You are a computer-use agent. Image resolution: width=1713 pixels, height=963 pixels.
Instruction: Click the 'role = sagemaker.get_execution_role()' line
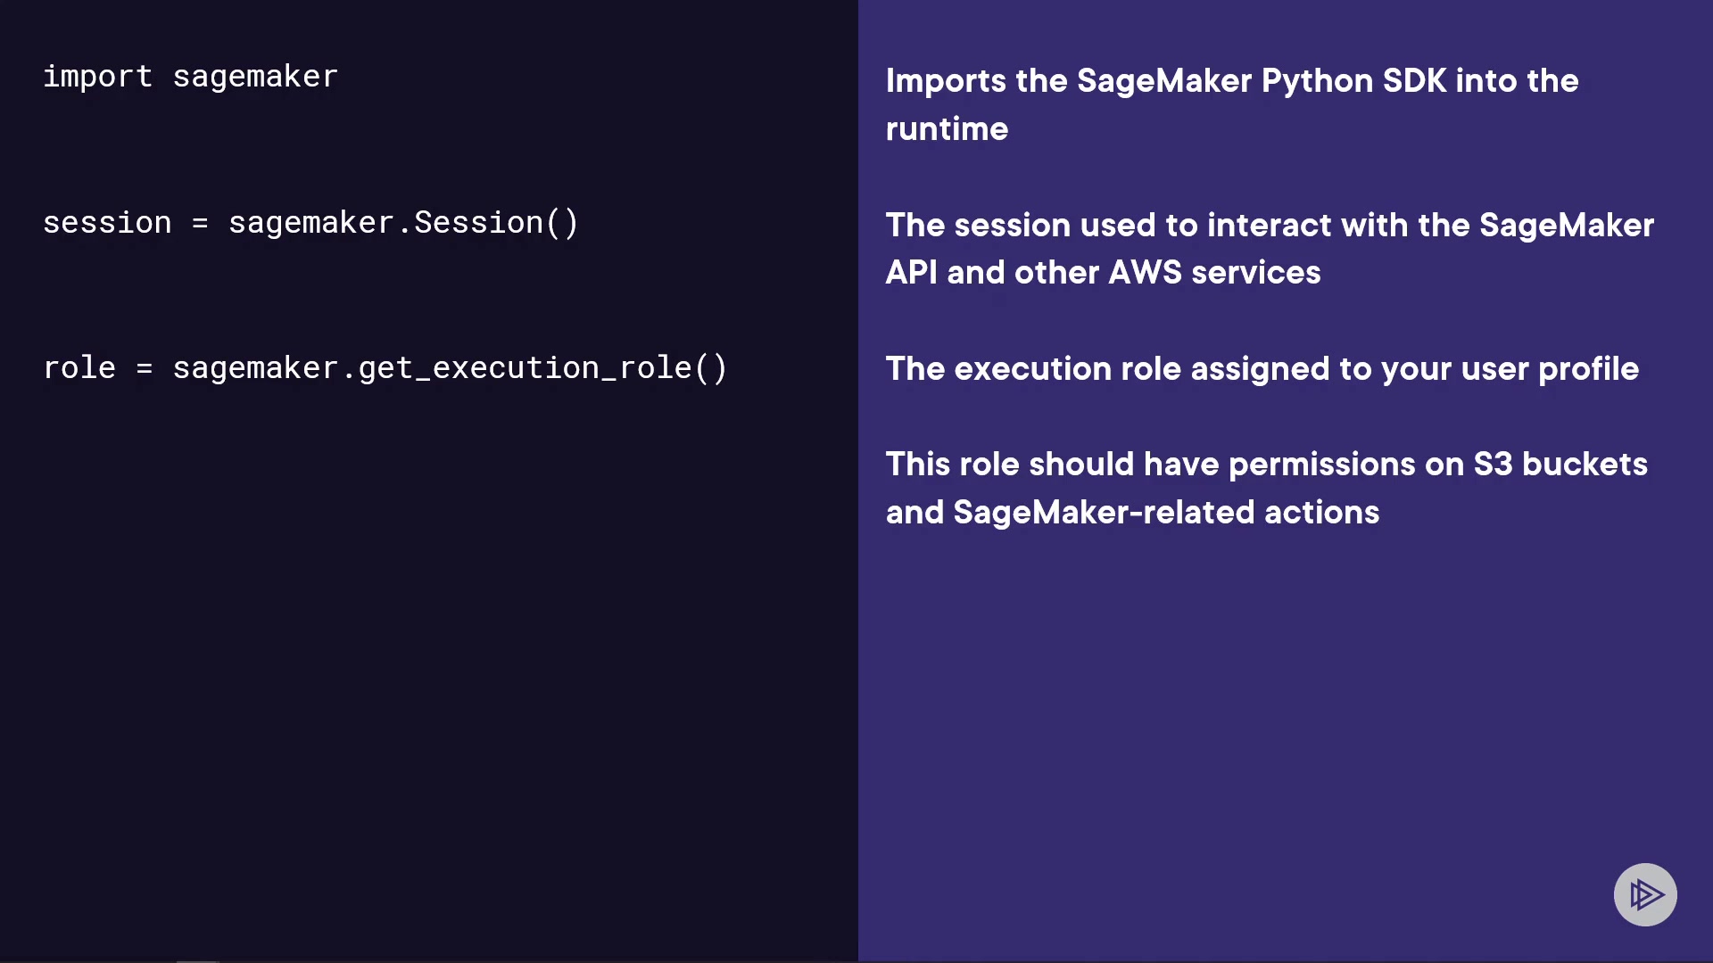point(385,368)
